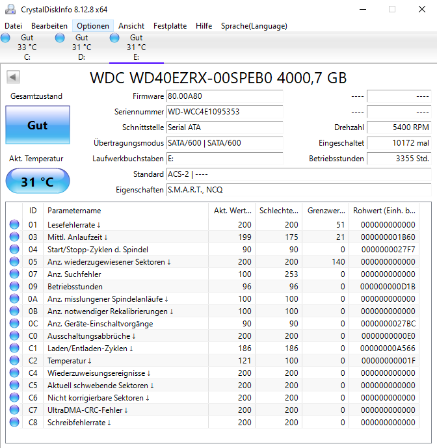Click the CrystalDiskInfo app icon in title bar
This screenshot has height=448, width=437.
[x=10, y=9]
